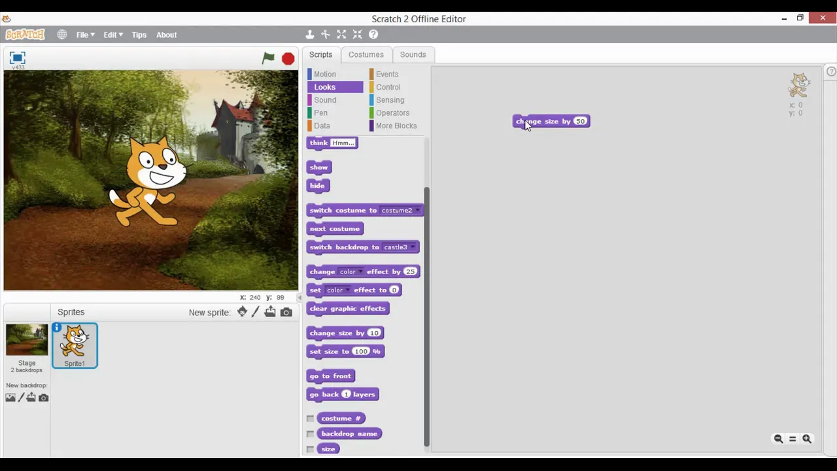
Task: Click the show block
Action: (x=319, y=167)
